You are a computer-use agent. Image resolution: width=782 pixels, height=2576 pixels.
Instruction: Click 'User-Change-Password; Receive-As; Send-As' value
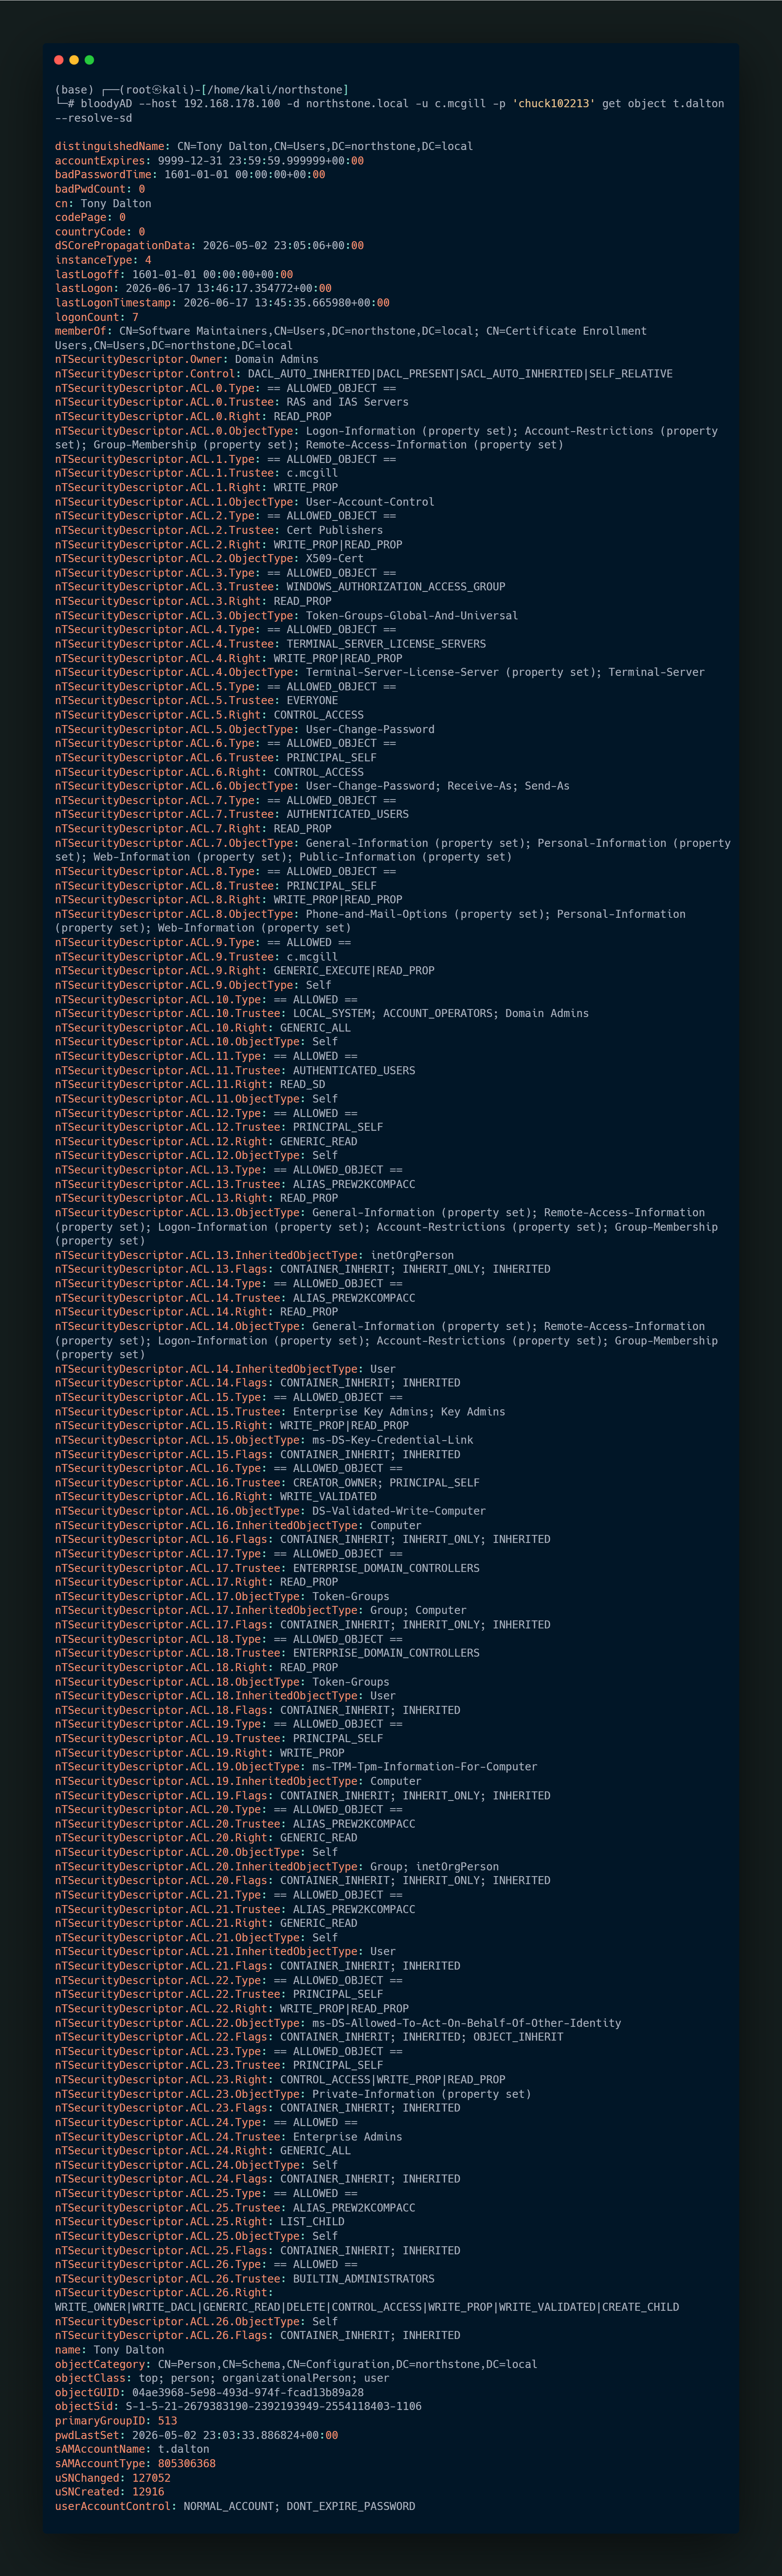[438, 786]
